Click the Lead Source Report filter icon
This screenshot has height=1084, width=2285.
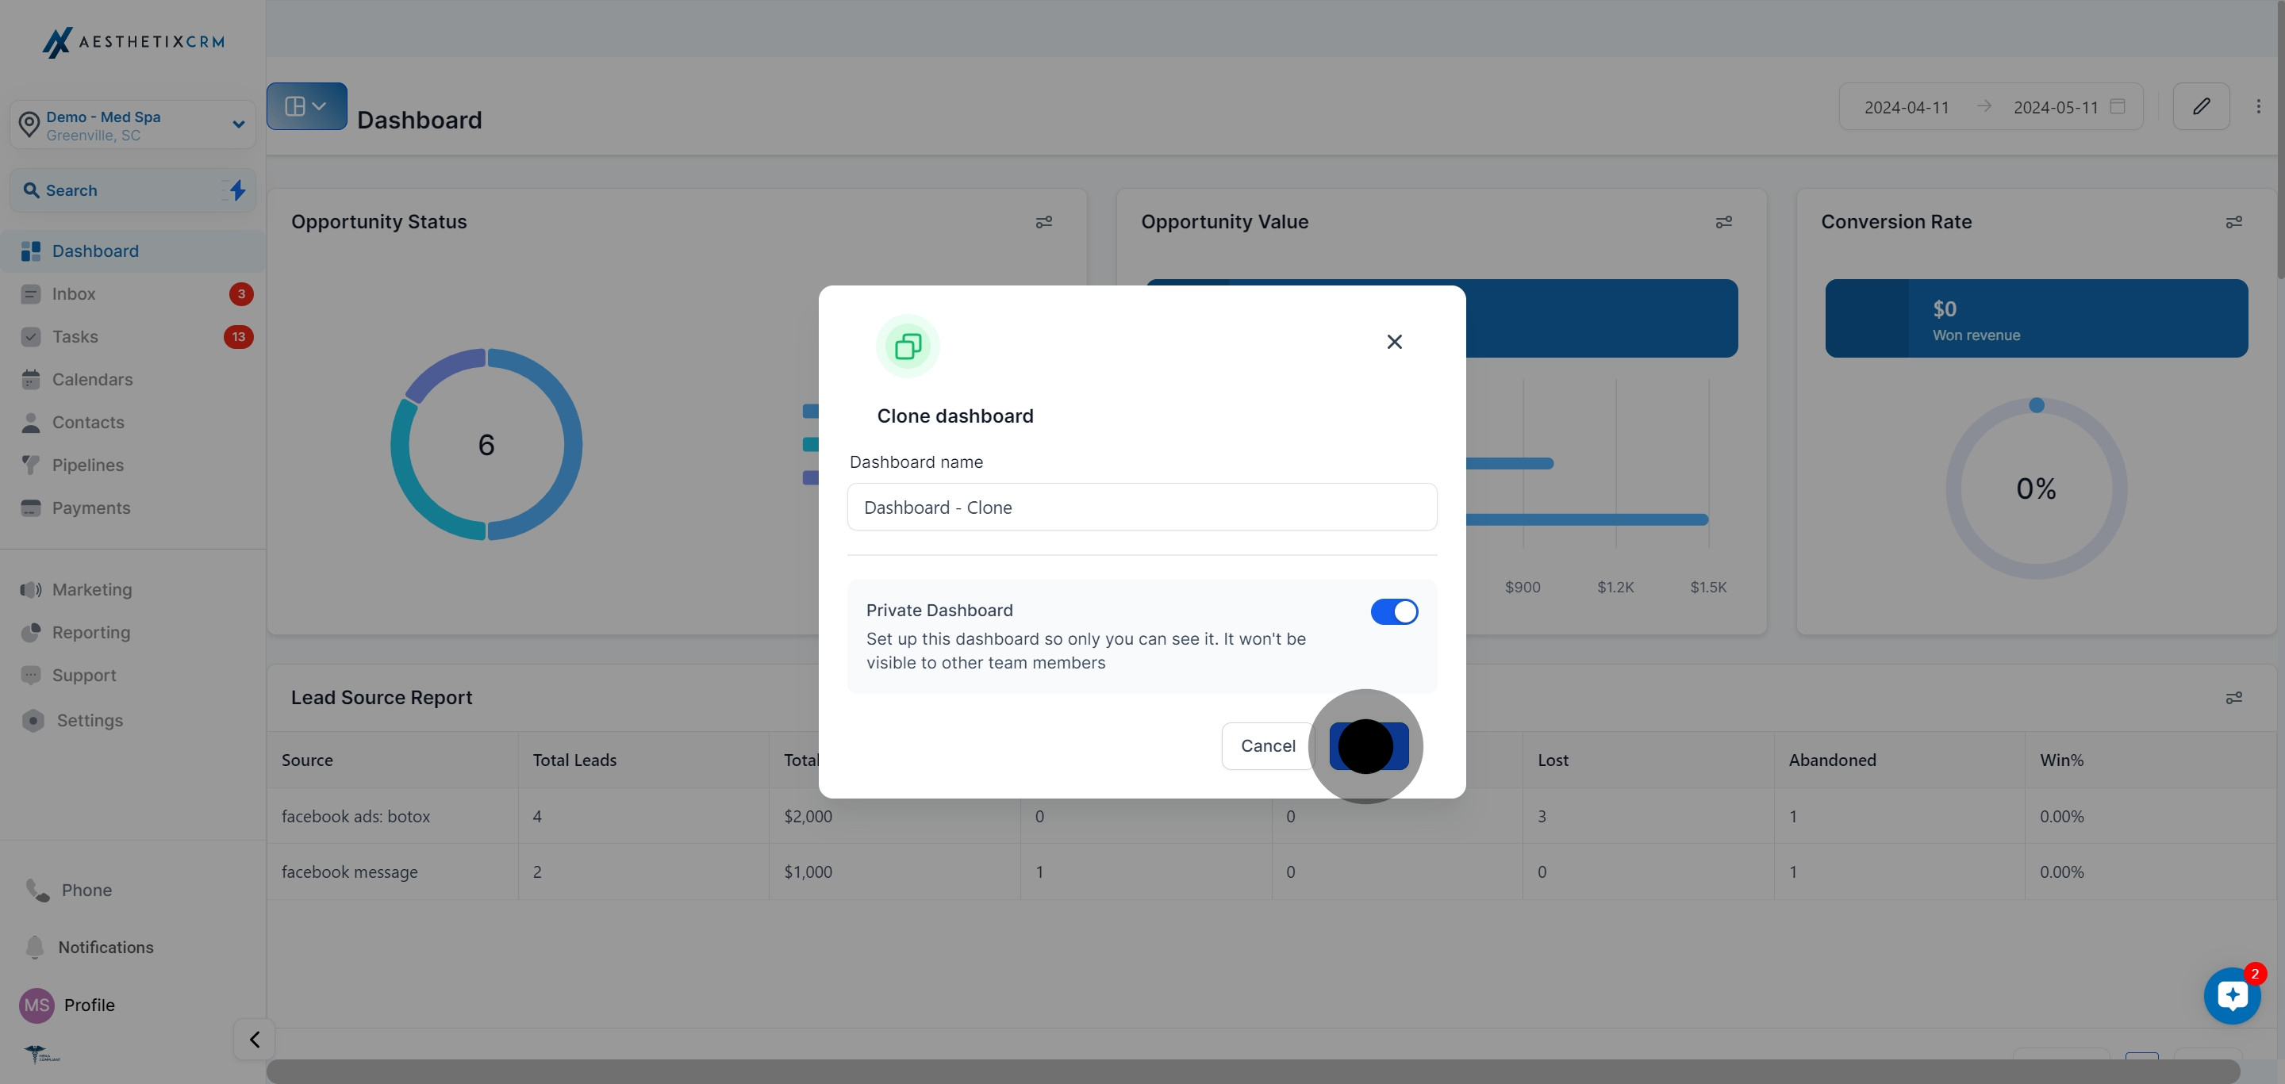coord(2233,698)
